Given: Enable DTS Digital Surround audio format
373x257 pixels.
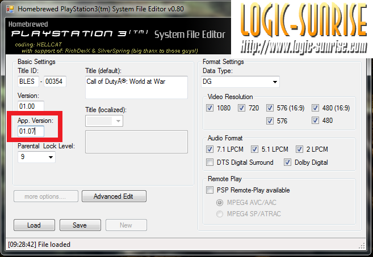Looking at the screenshot, I should pos(209,162).
